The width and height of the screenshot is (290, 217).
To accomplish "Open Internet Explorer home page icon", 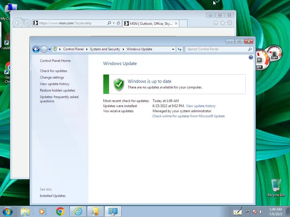I will (x=216, y=23).
